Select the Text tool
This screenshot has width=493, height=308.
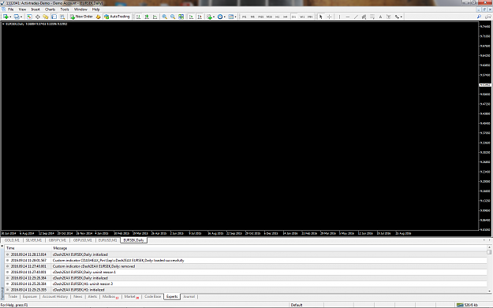click(x=380, y=17)
